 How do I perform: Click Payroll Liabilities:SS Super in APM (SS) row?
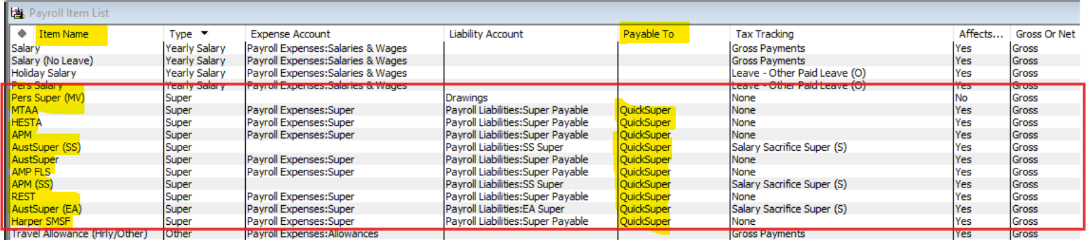click(x=504, y=184)
